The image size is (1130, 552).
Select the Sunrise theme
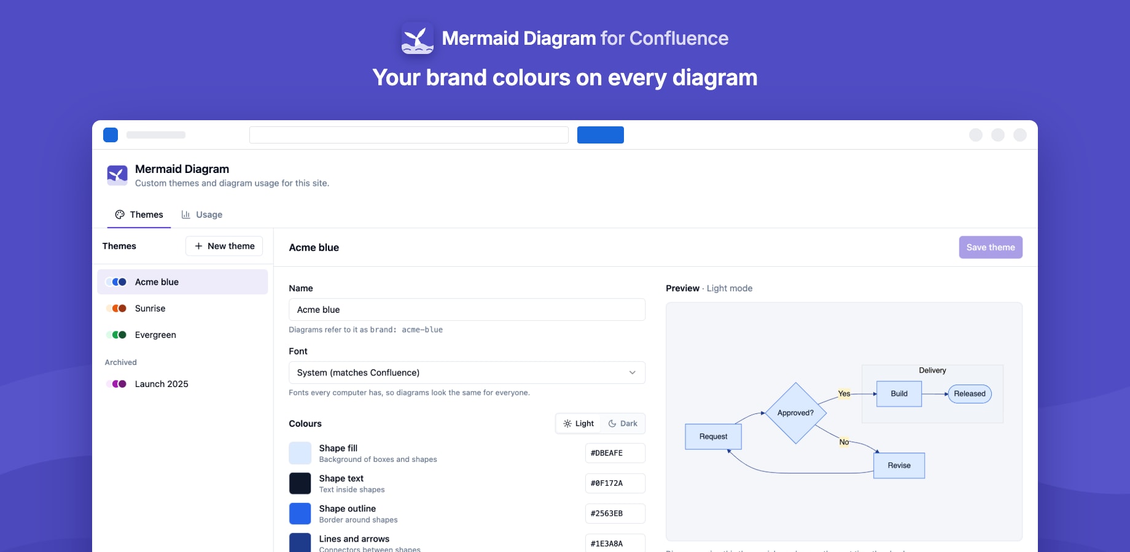coord(182,309)
